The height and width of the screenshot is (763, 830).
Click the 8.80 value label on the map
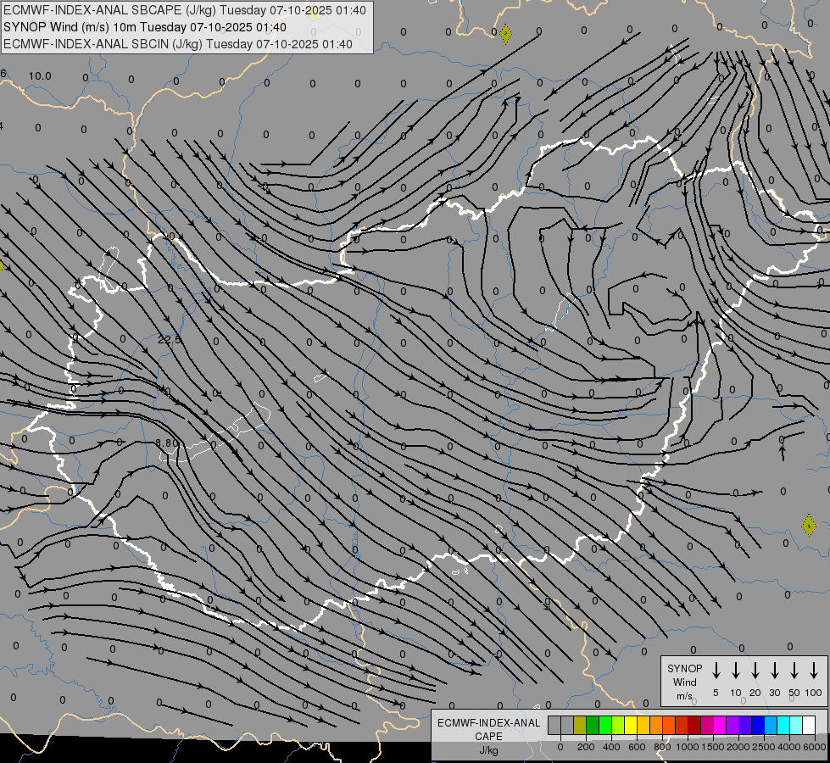(165, 443)
